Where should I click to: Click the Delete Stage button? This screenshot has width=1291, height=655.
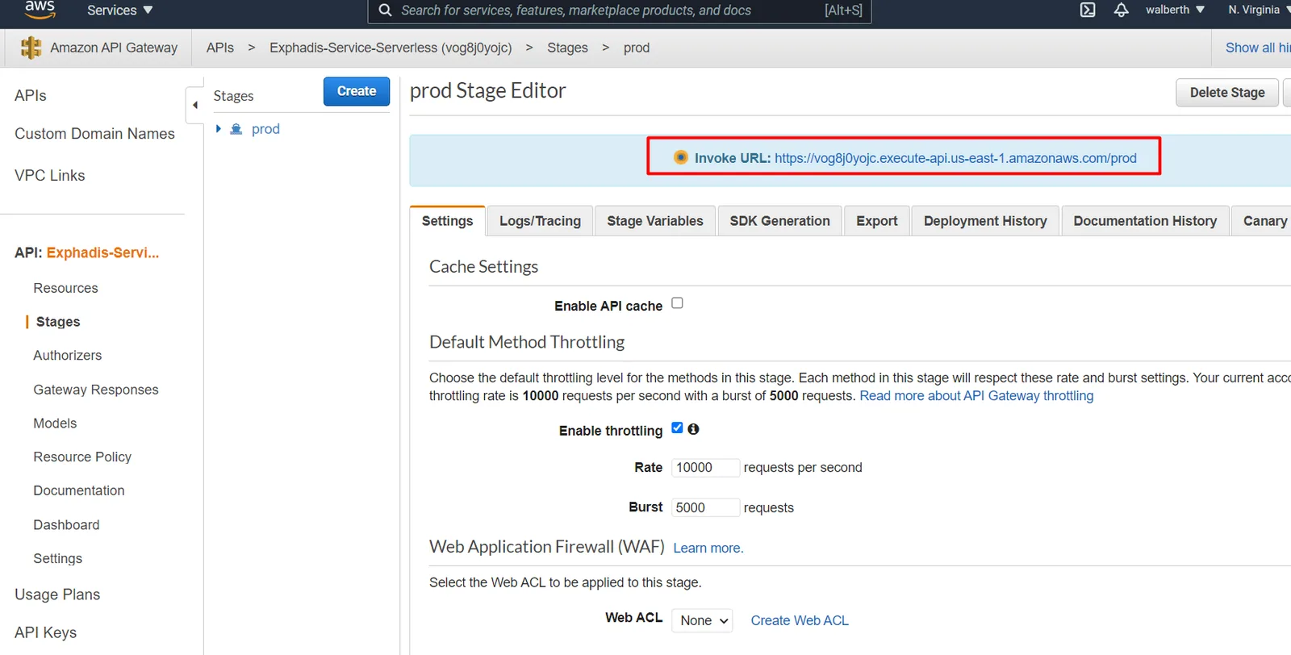pyautogui.click(x=1227, y=93)
